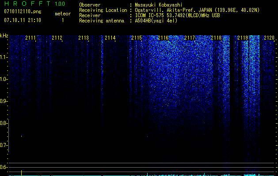This screenshot has height=176, width=278.
Task: Select the filename 0710112110.png
Action: [x=23, y=11]
